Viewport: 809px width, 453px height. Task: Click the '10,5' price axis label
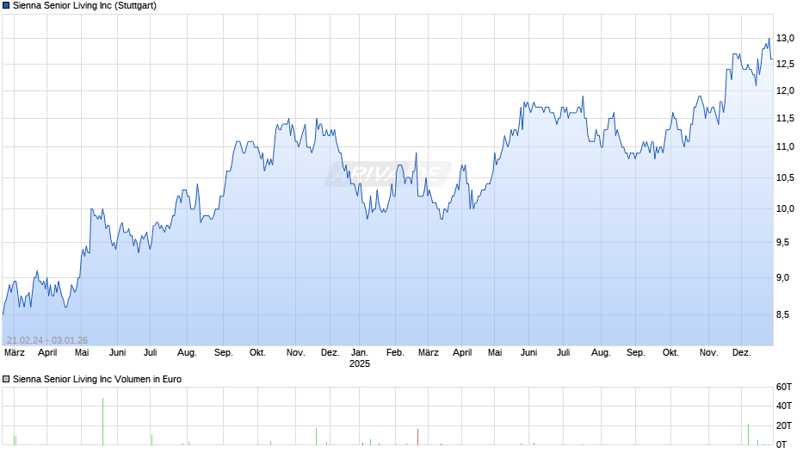785,178
